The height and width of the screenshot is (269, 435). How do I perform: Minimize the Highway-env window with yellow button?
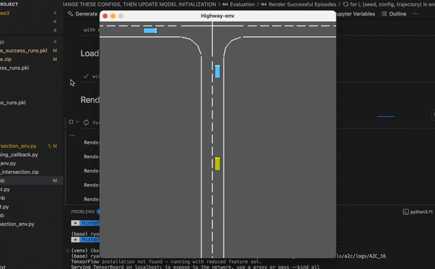pos(113,16)
